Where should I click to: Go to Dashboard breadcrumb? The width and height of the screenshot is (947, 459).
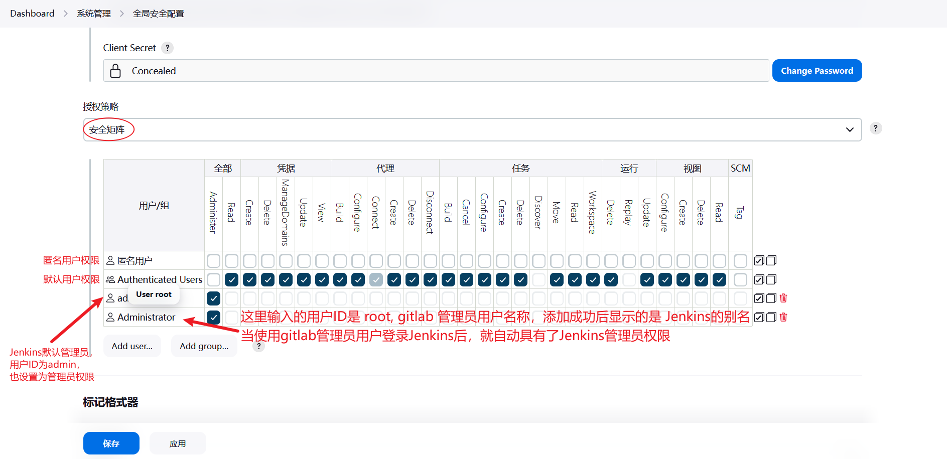coord(32,14)
